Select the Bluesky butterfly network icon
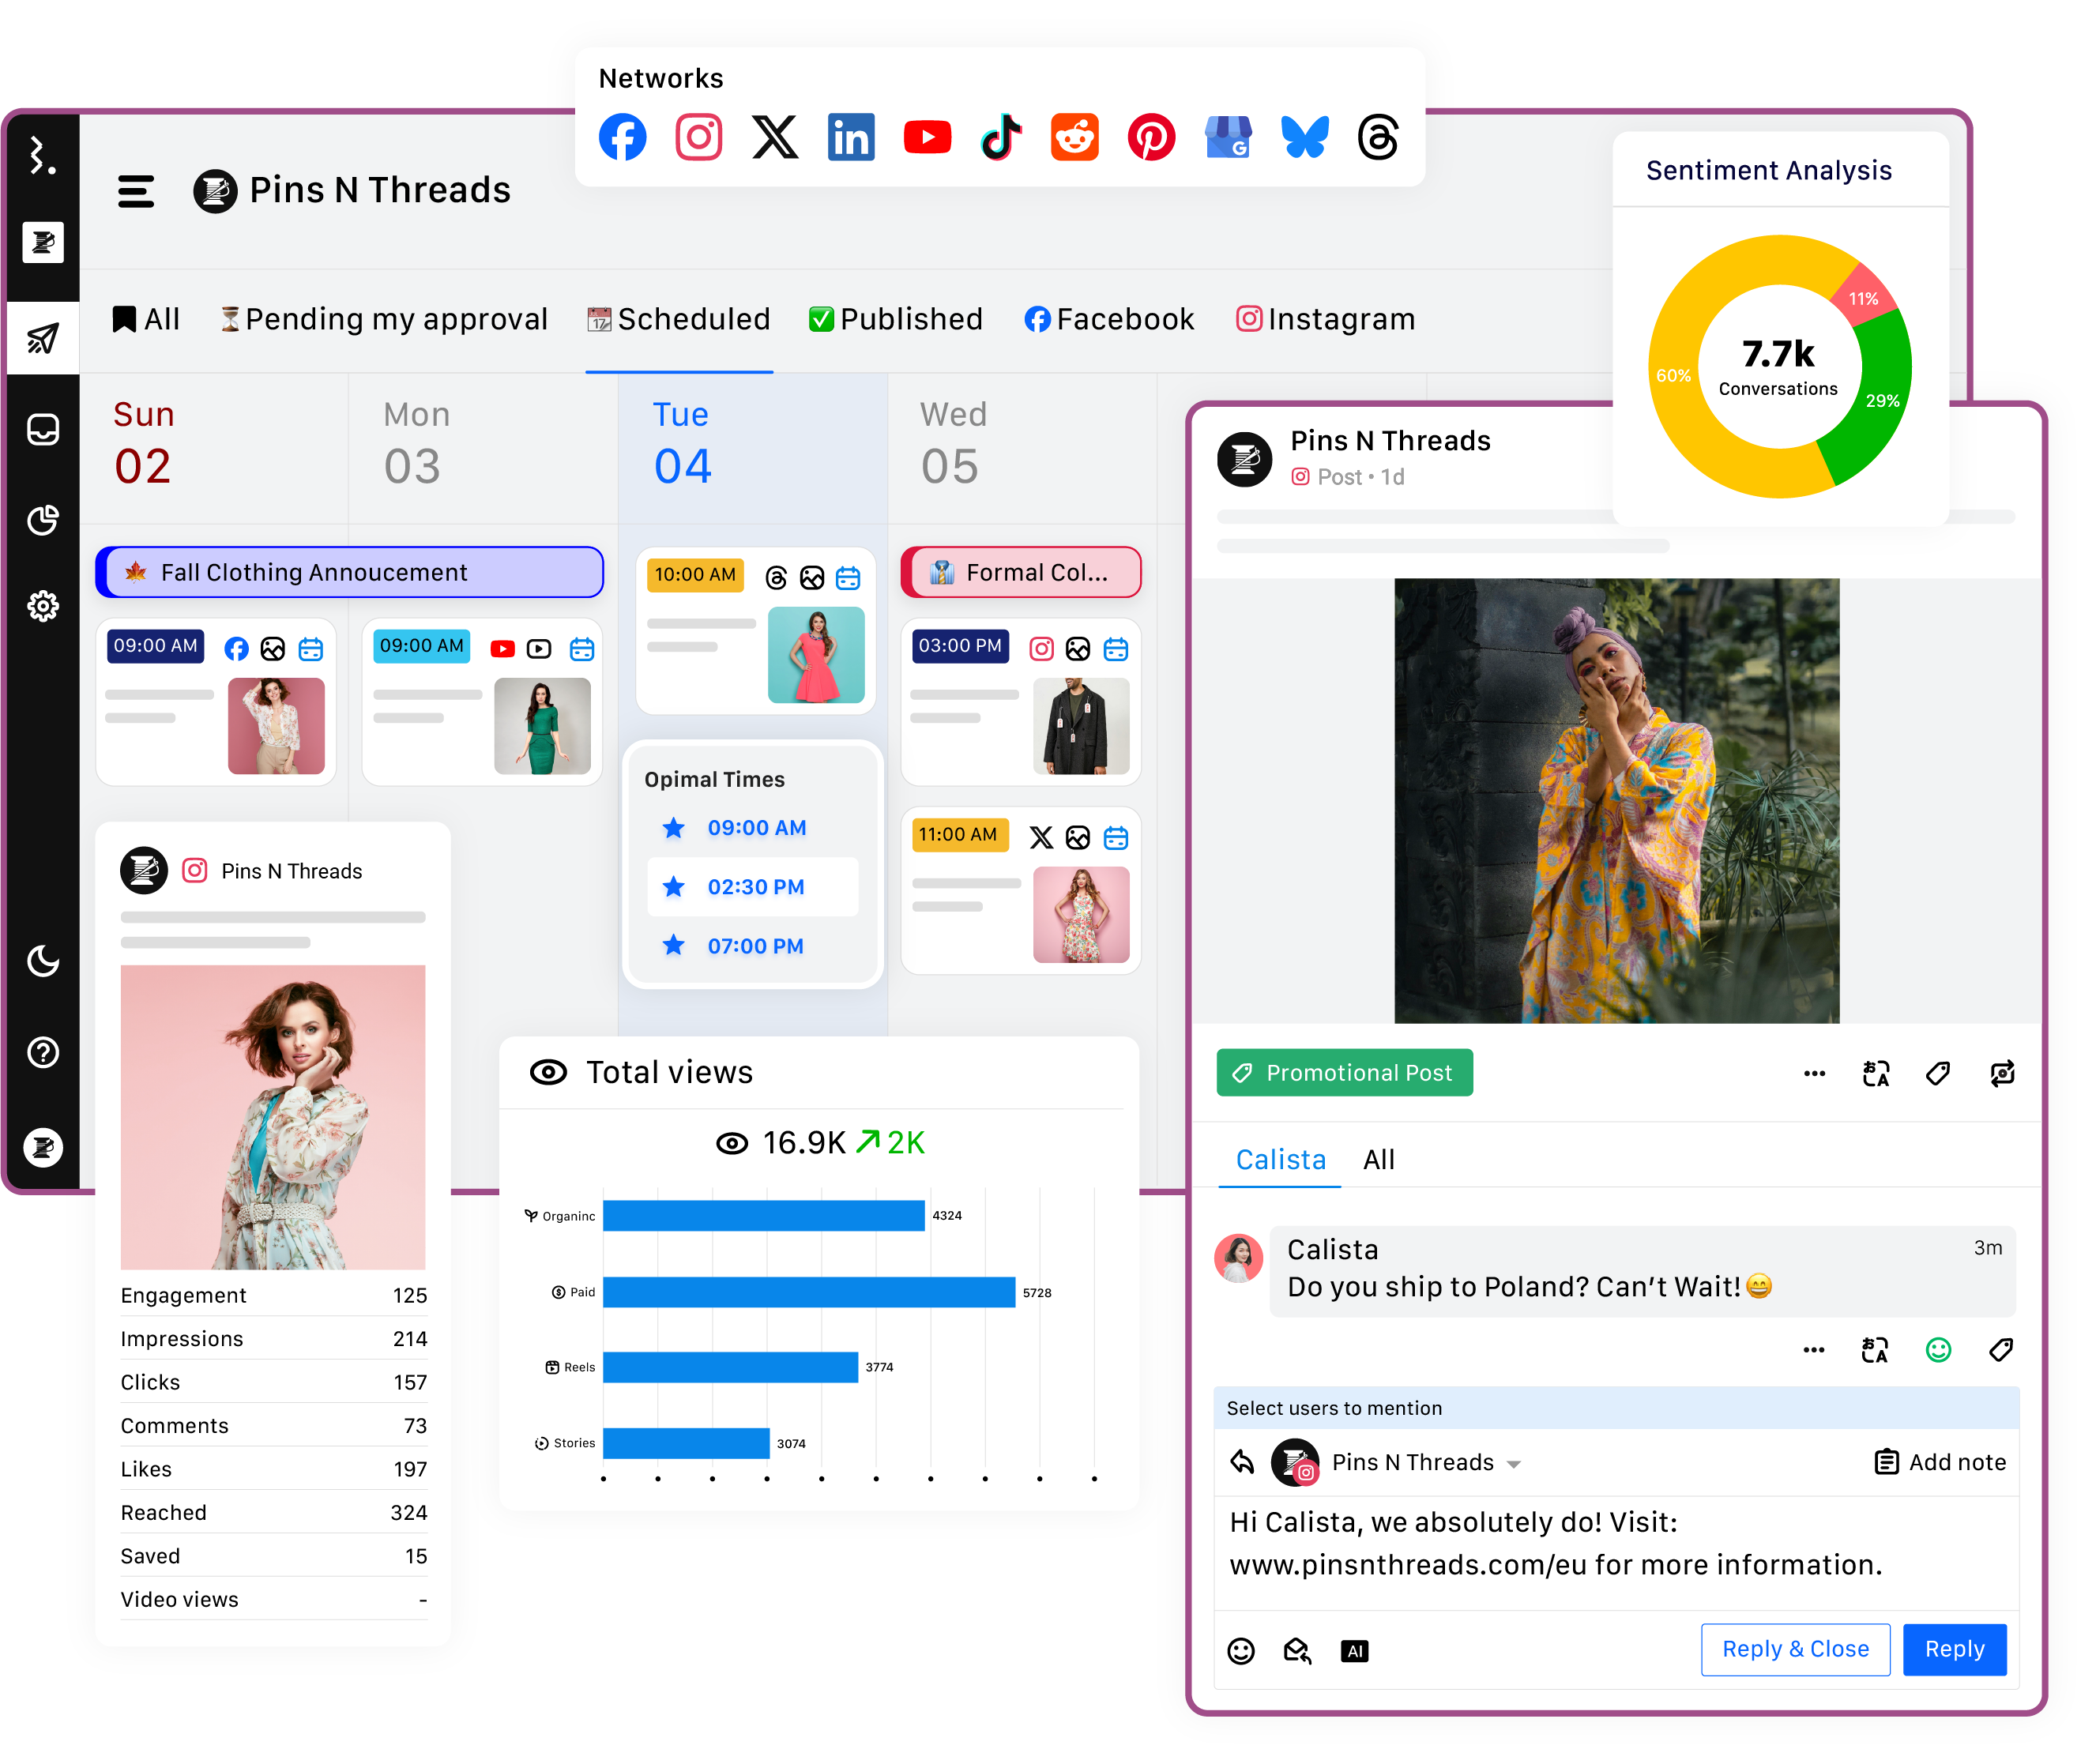 coord(1305,137)
